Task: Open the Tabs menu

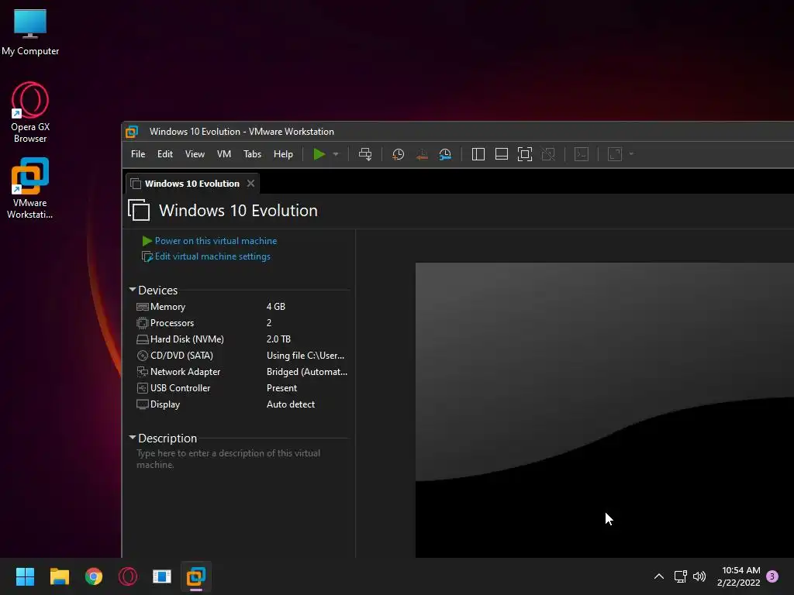Action: click(x=252, y=154)
